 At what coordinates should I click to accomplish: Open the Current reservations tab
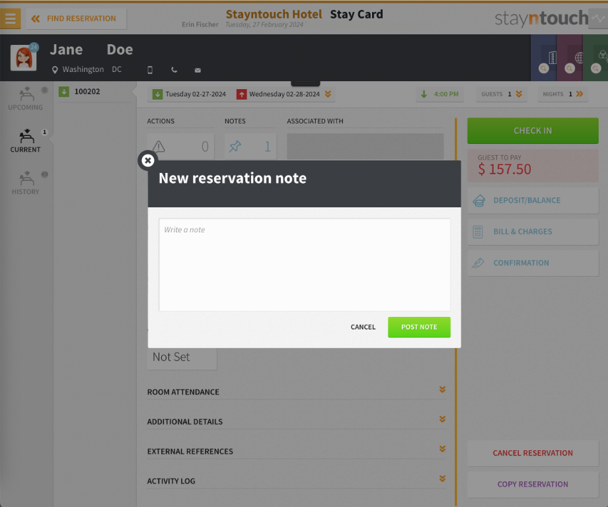pyautogui.click(x=26, y=141)
